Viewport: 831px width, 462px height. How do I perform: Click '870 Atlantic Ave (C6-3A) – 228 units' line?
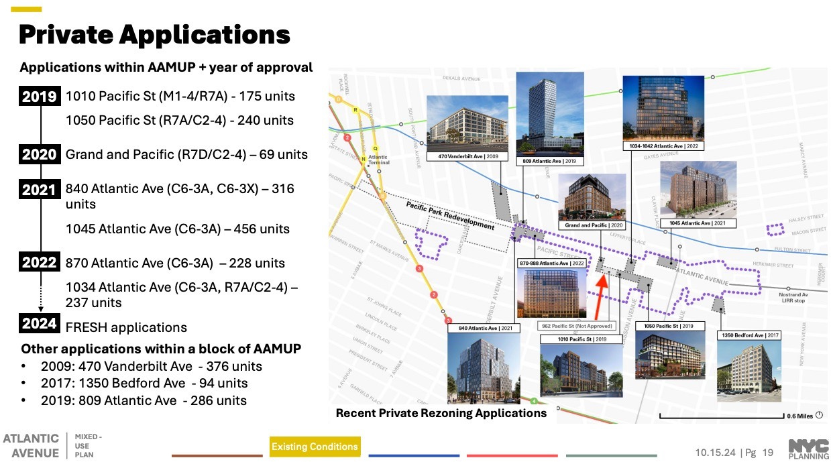pyautogui.click(x=175, y=263)
